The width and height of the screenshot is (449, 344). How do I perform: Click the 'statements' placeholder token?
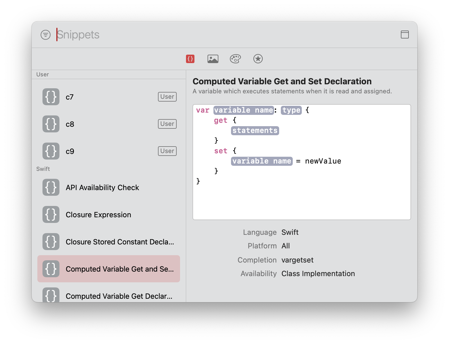(255, 130)
